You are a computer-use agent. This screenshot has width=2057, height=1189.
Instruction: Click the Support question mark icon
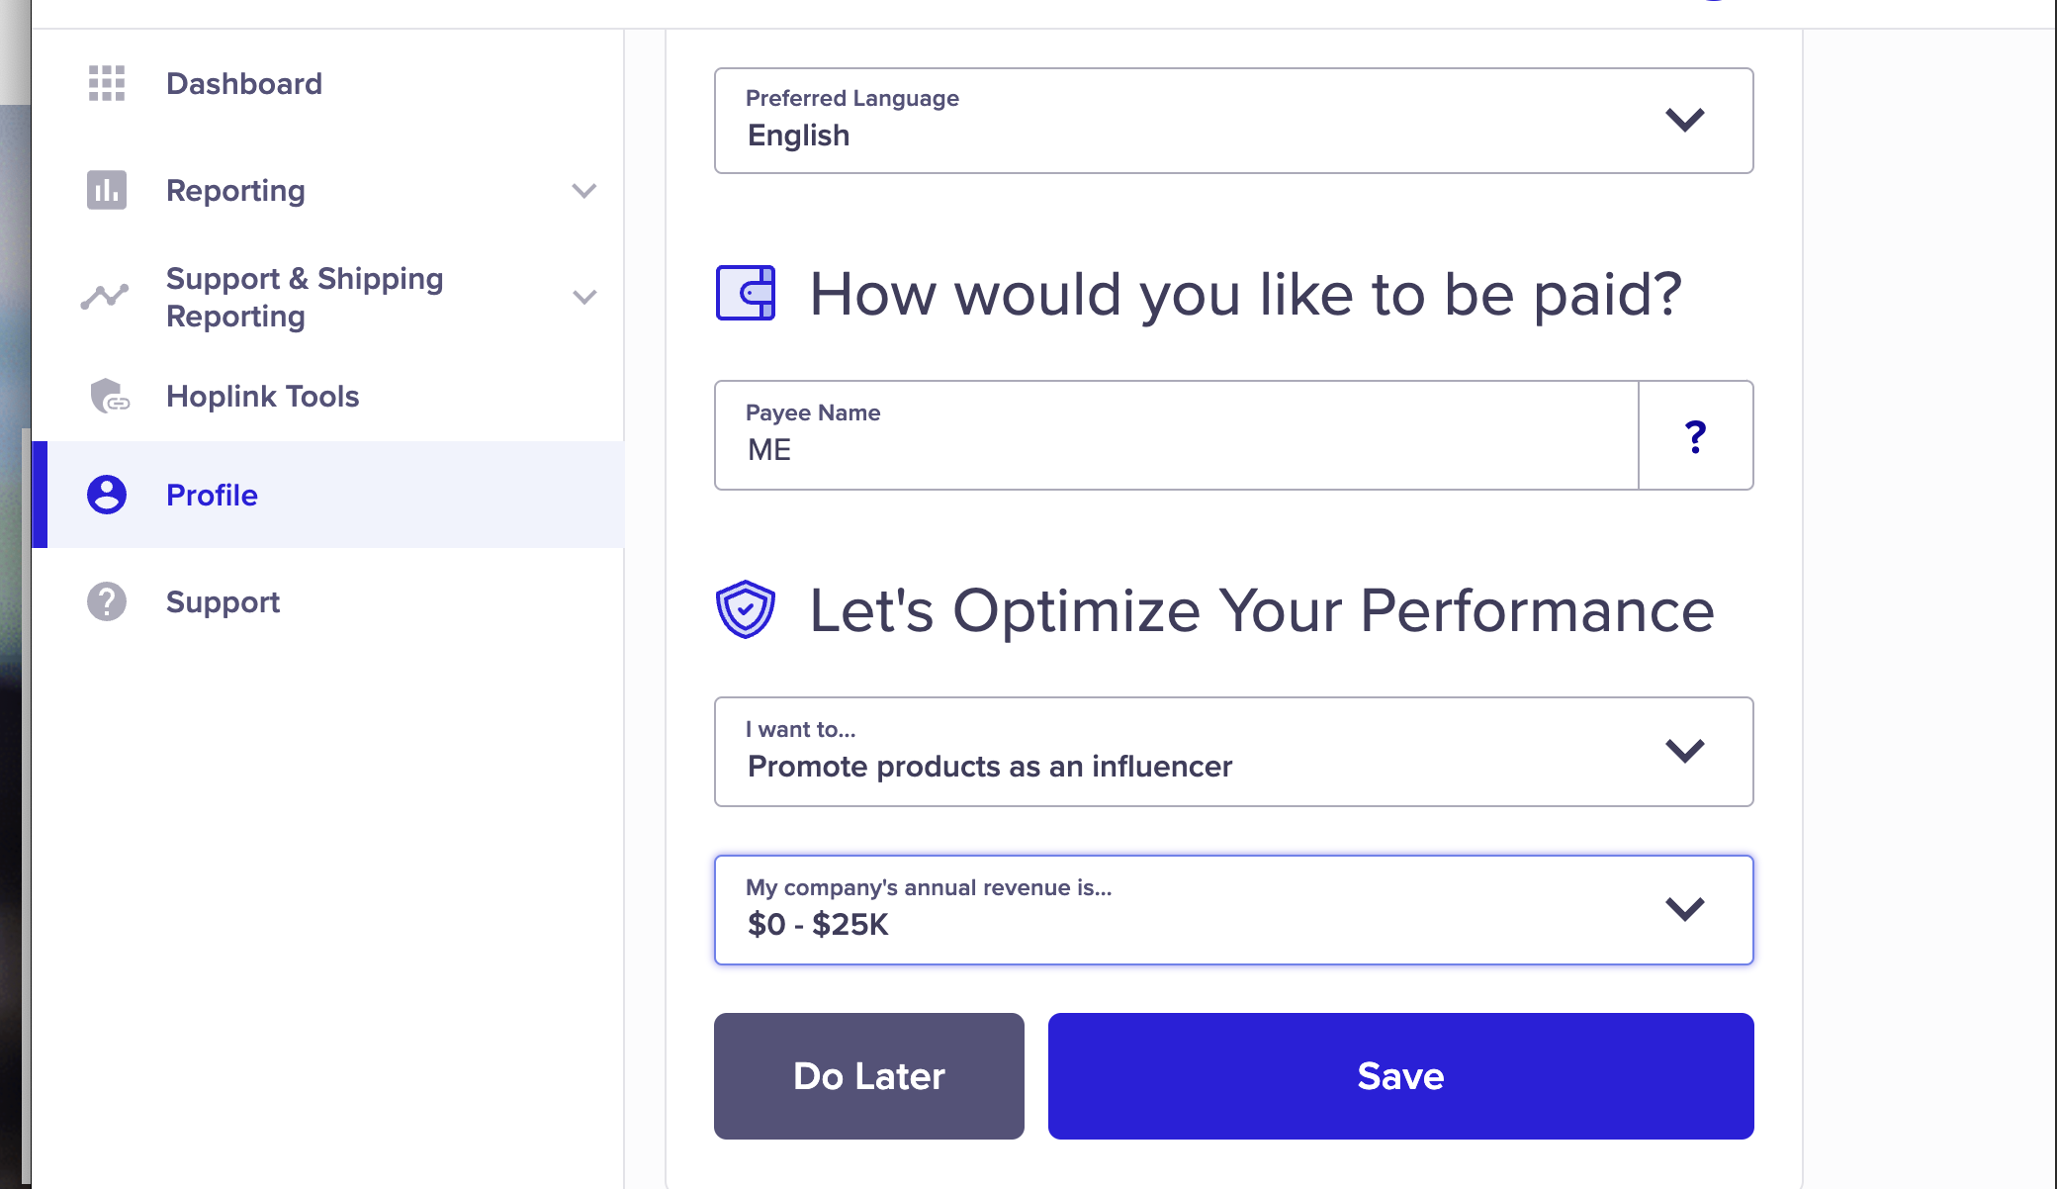tap(107, 601)
